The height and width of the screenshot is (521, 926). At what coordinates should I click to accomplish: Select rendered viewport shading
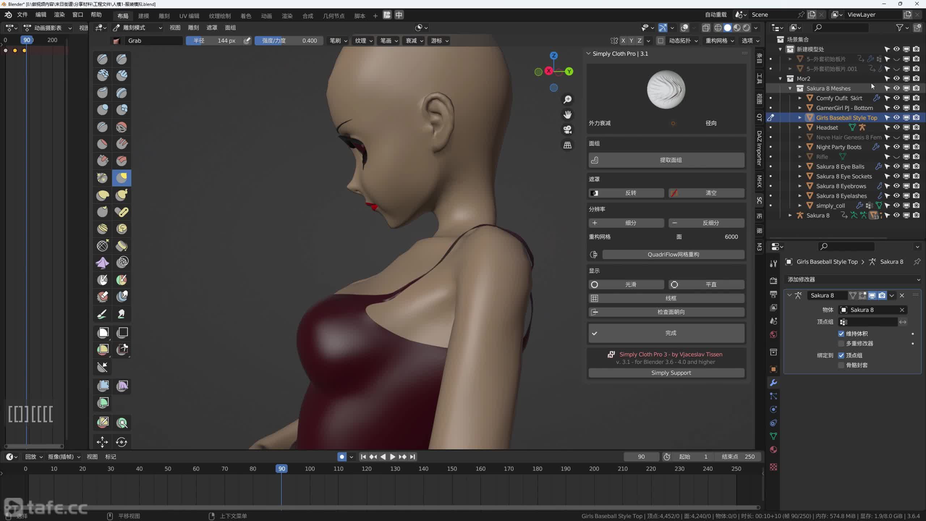746,27
